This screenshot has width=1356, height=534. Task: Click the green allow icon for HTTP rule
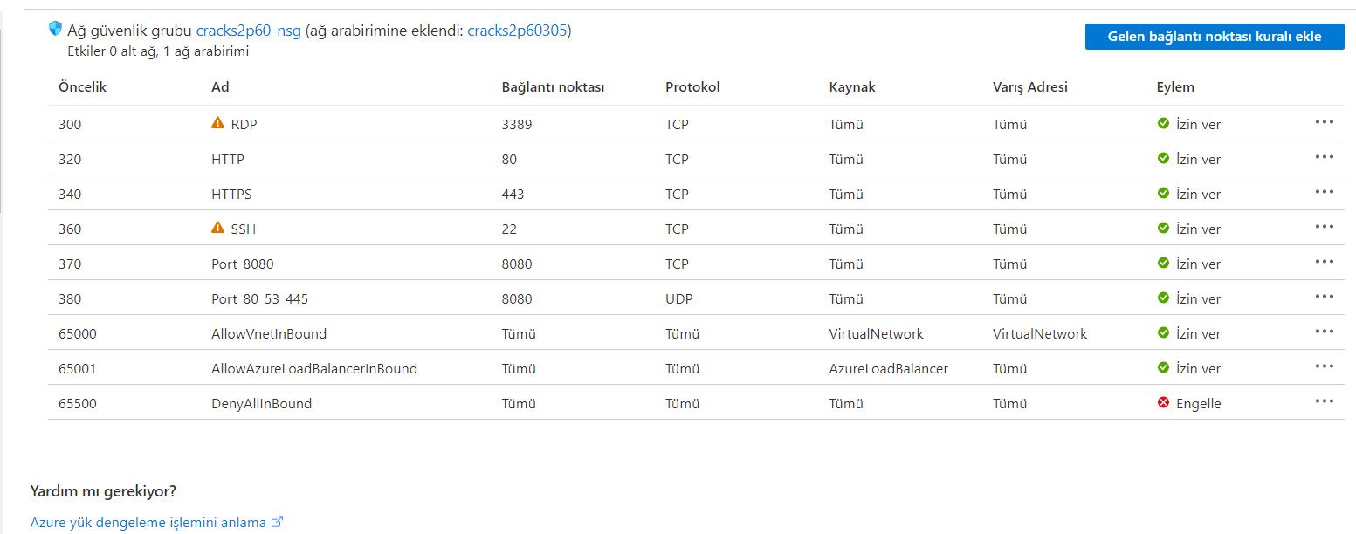tap(1163, 159)
